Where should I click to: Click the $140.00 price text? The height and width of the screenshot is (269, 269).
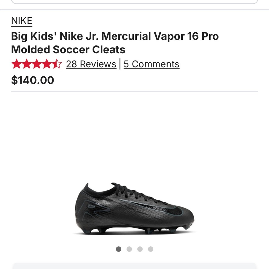point(33,80)
